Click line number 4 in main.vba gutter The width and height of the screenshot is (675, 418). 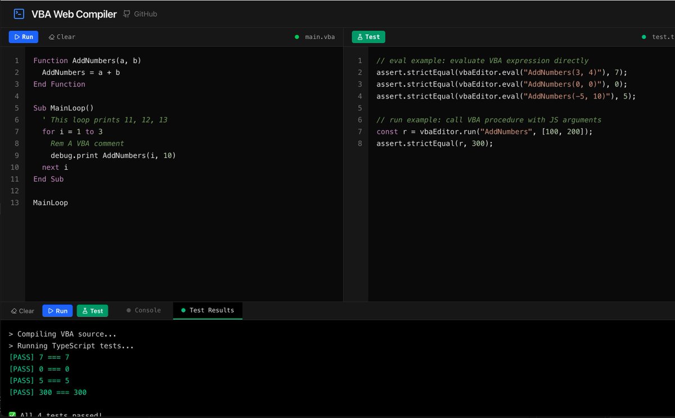pos(16,96)
